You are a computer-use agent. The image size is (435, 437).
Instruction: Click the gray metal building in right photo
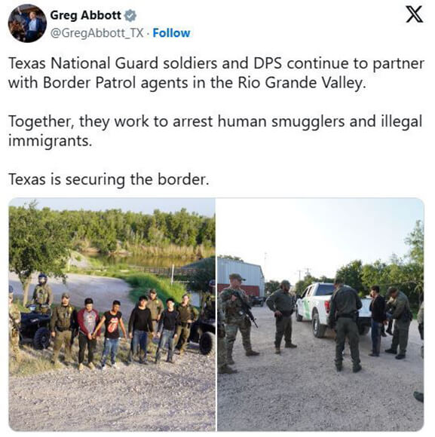coord(240,277)
